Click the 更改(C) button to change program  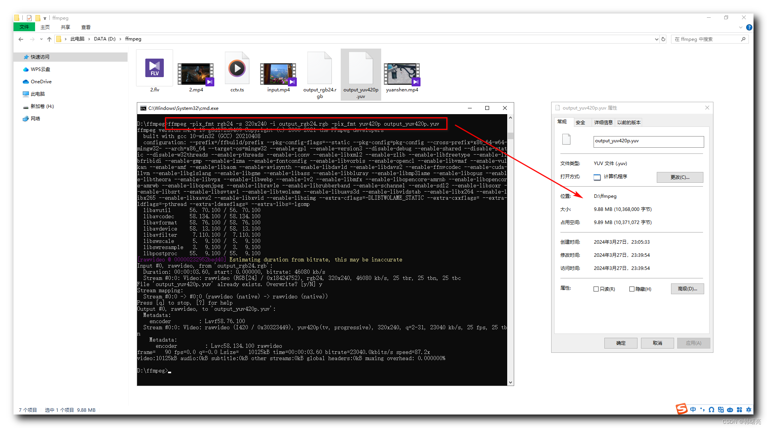(x=680, y=177)
